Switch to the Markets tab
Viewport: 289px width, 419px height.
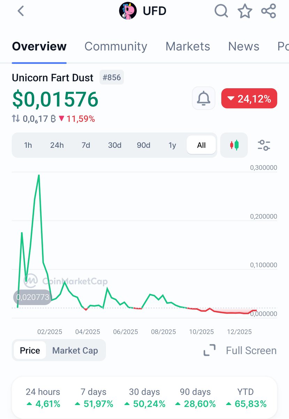click(188, 46)
